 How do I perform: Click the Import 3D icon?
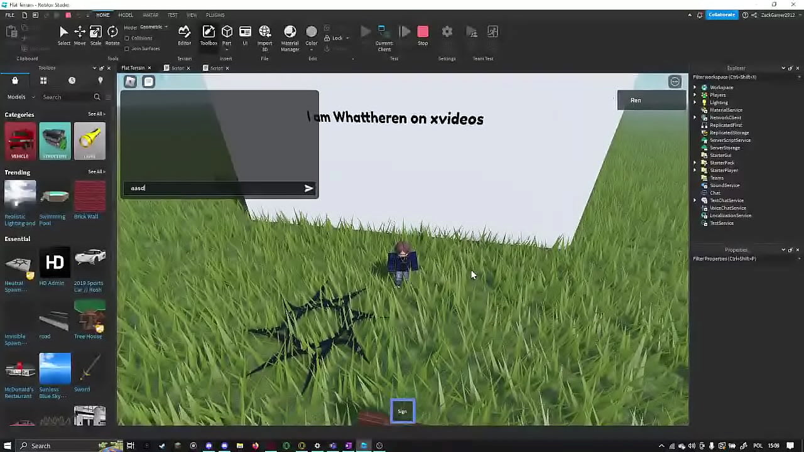pyautogui.click(x=264, y=35)
